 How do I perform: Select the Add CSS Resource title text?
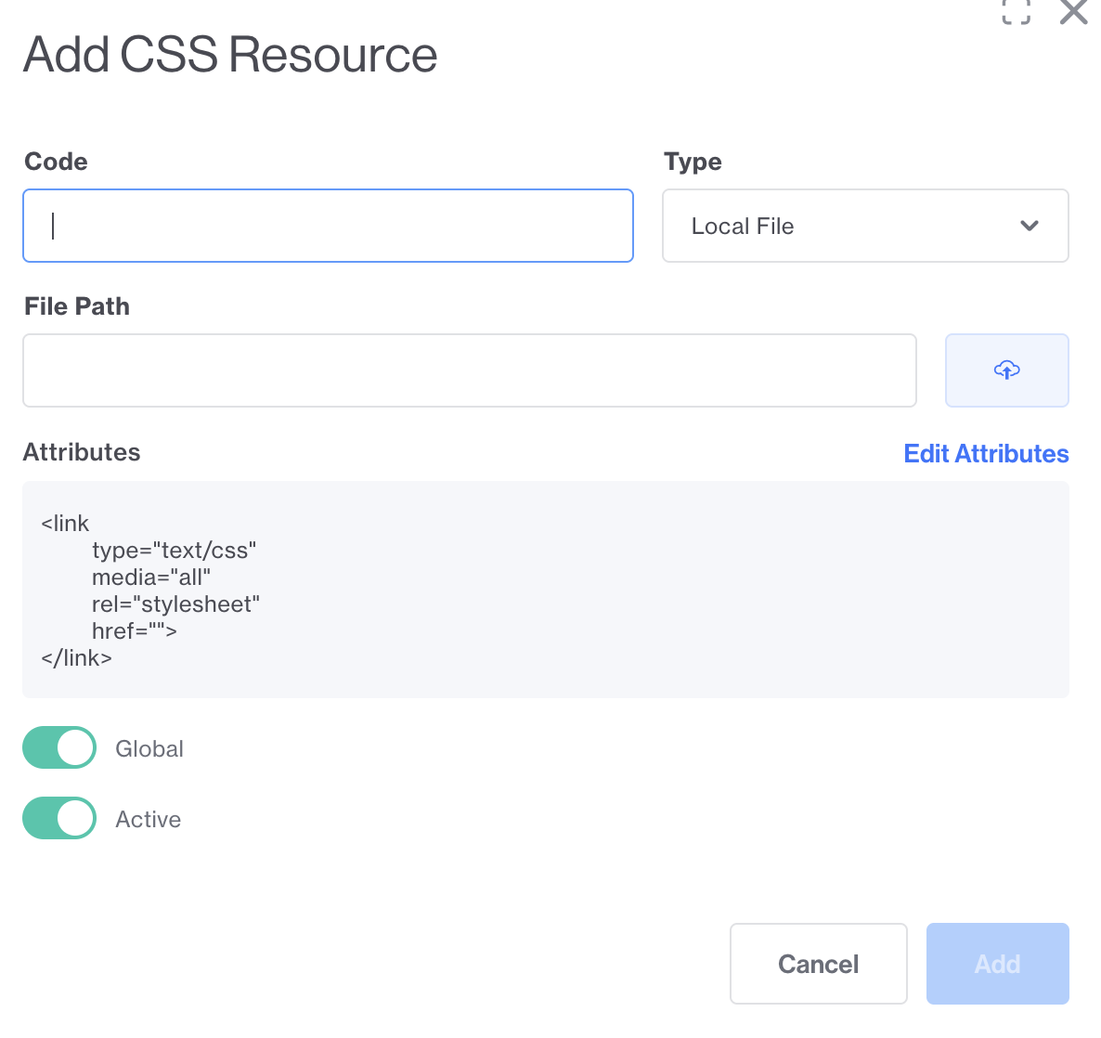[230, 55]
